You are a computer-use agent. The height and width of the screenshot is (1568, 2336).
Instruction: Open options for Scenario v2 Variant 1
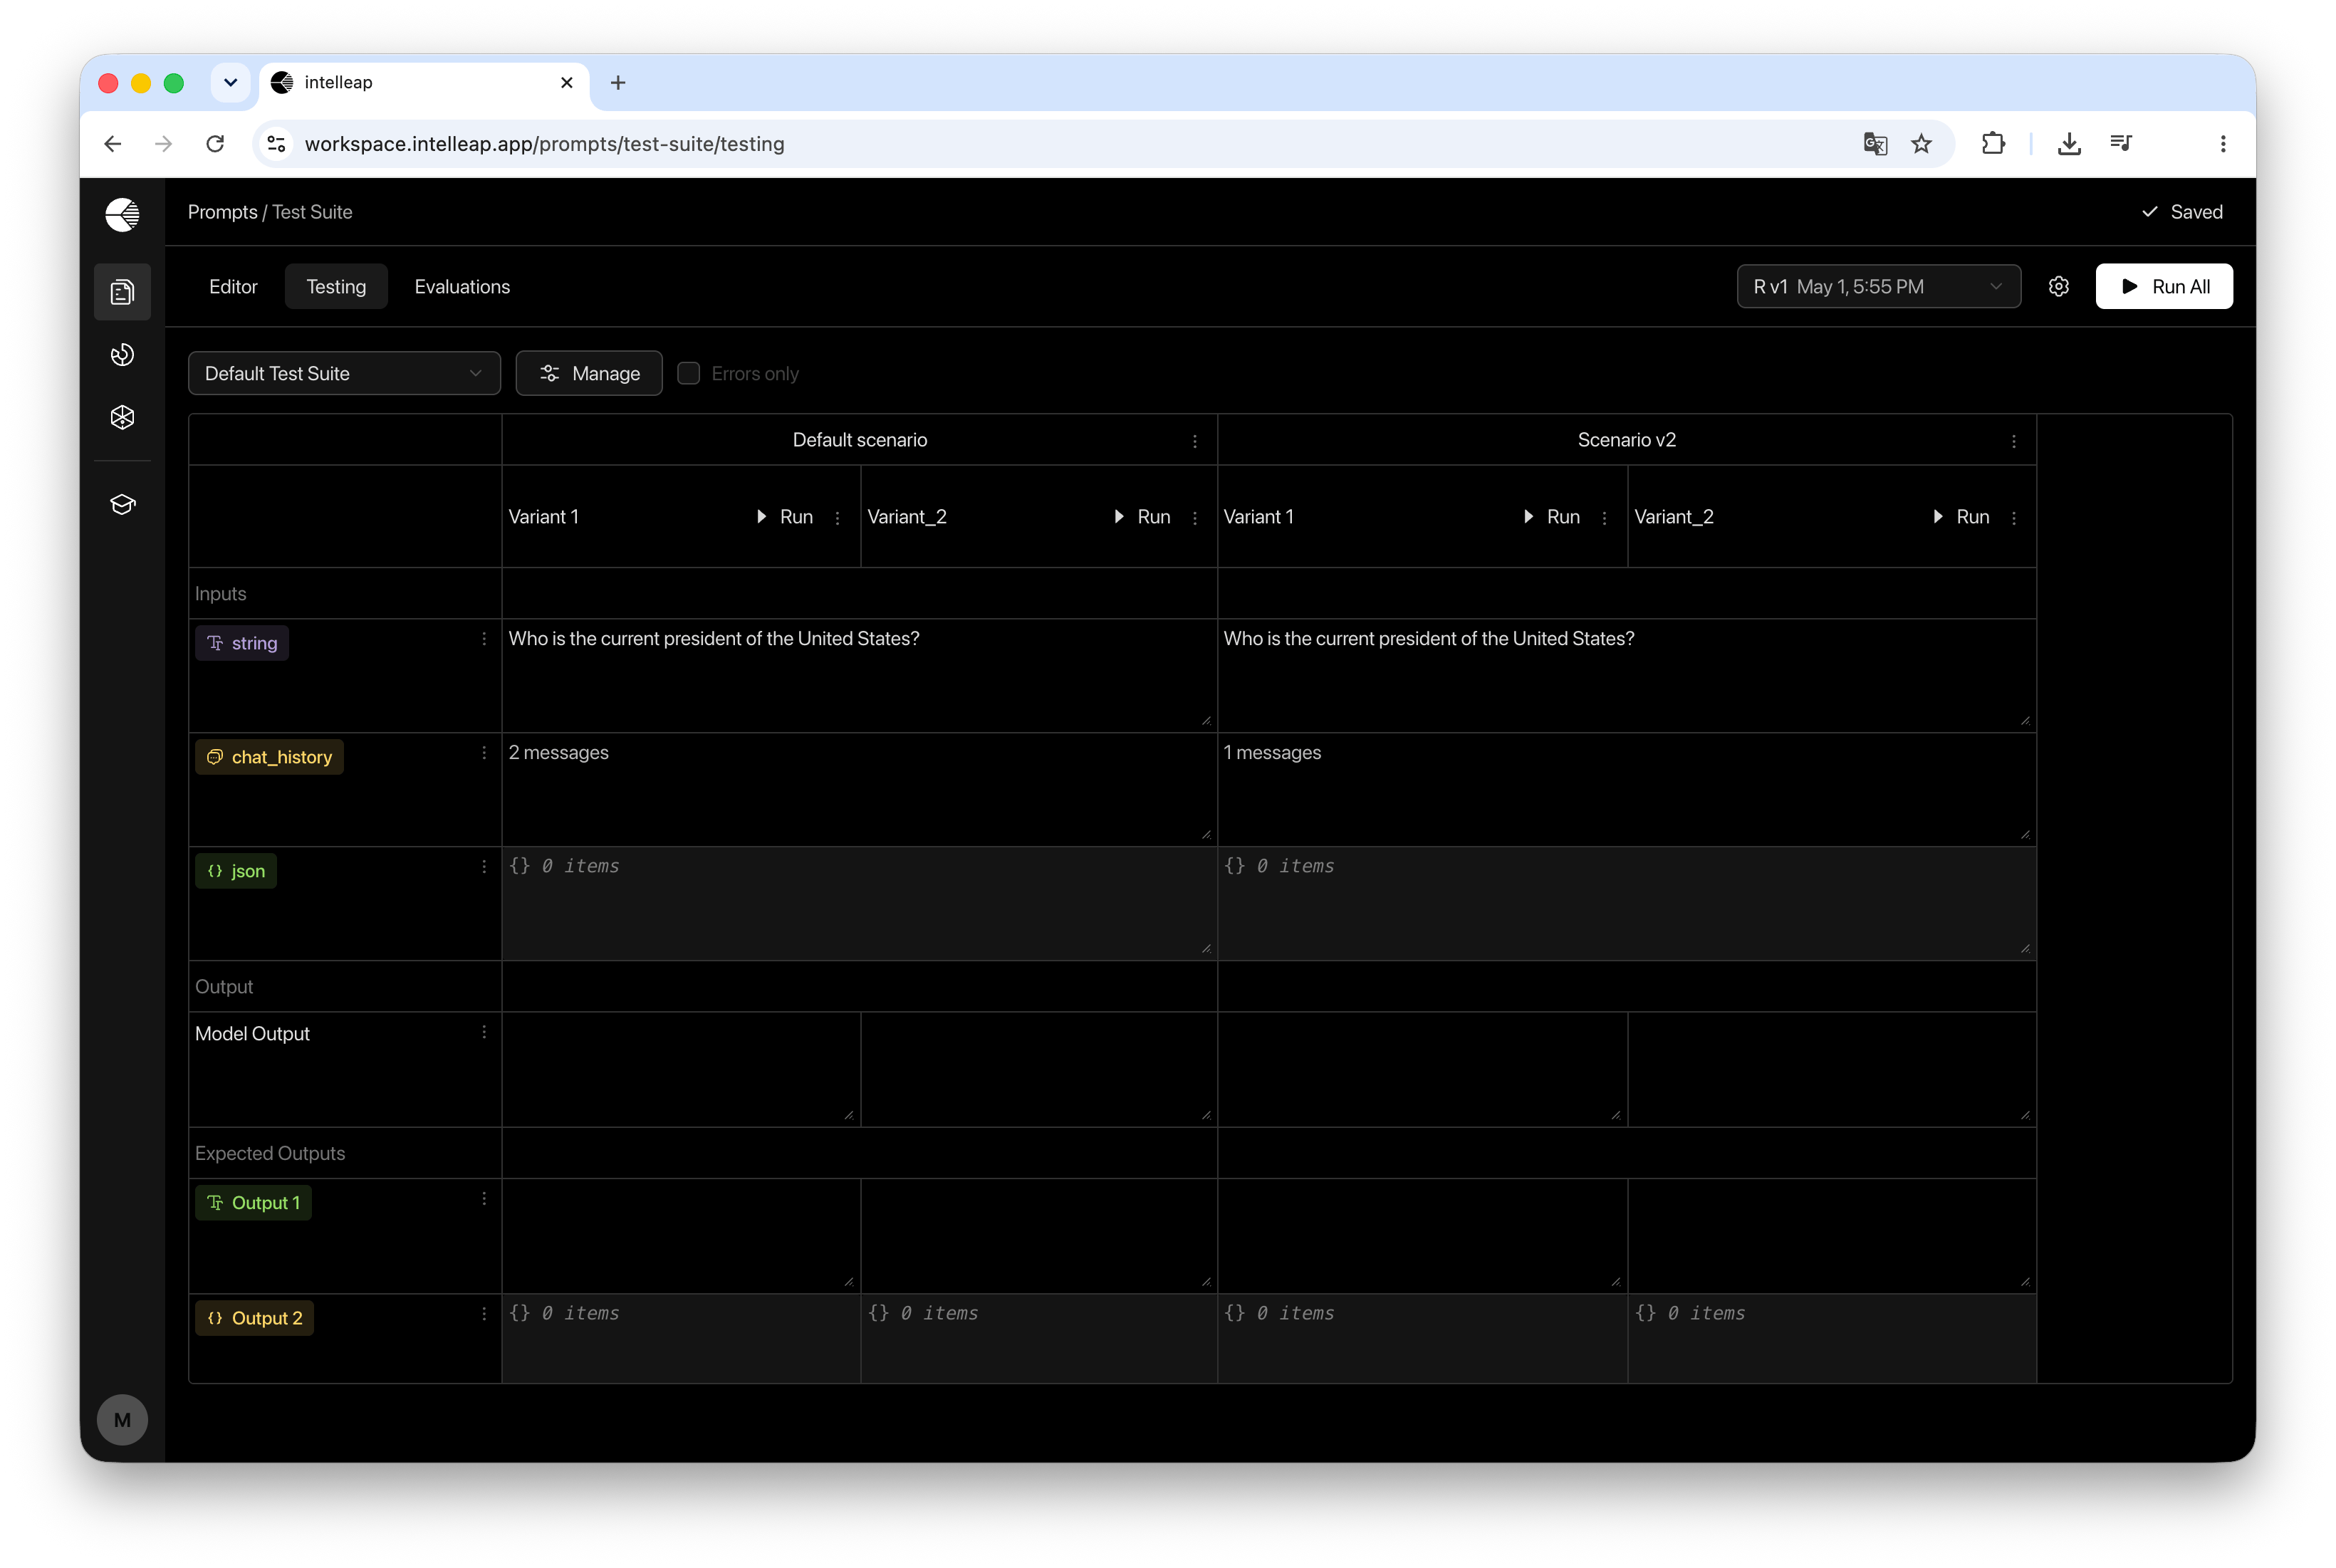pos(1604,517)
